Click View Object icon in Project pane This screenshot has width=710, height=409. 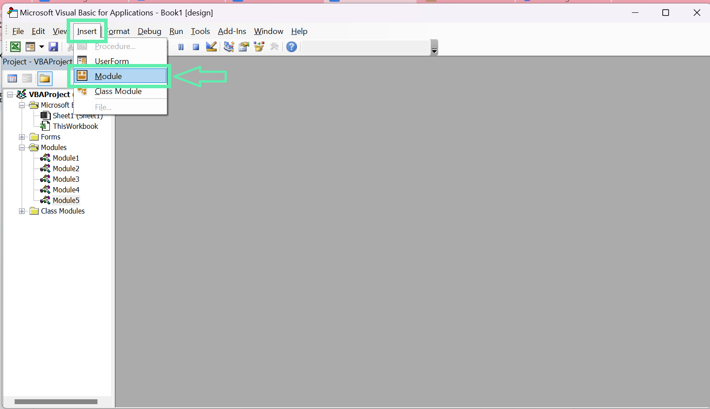pos(27,79)
